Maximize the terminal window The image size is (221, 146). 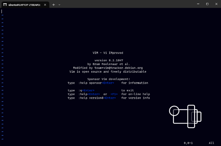[207, 4]
